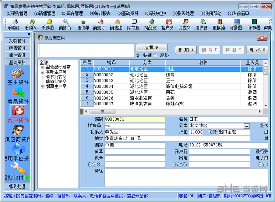Open the (1)采购管理 menu
Image resolution: width=275 pixels, height=202 pixels.
tap(17, 13)
